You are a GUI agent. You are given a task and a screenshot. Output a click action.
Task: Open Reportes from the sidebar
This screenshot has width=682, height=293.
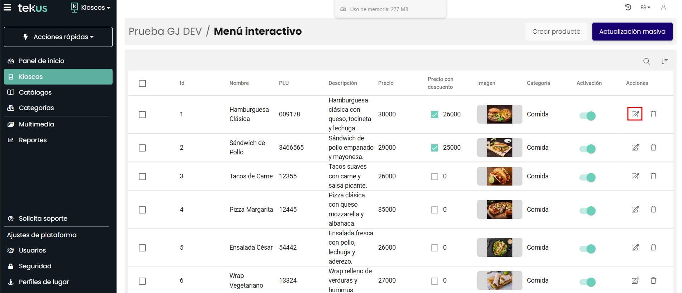33,140
